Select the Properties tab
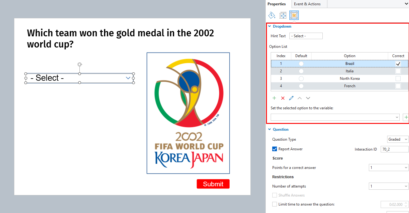Screen dimensions: 409x213 277,4
